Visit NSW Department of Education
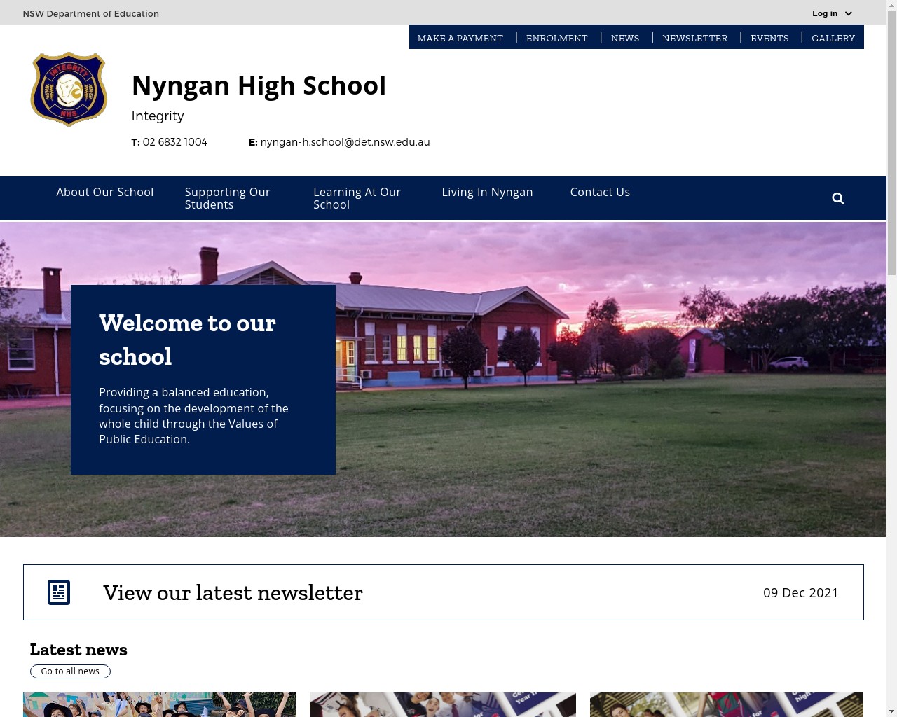Image resolution: width=897 pixels, height=717 pixels. pos(90,13)
